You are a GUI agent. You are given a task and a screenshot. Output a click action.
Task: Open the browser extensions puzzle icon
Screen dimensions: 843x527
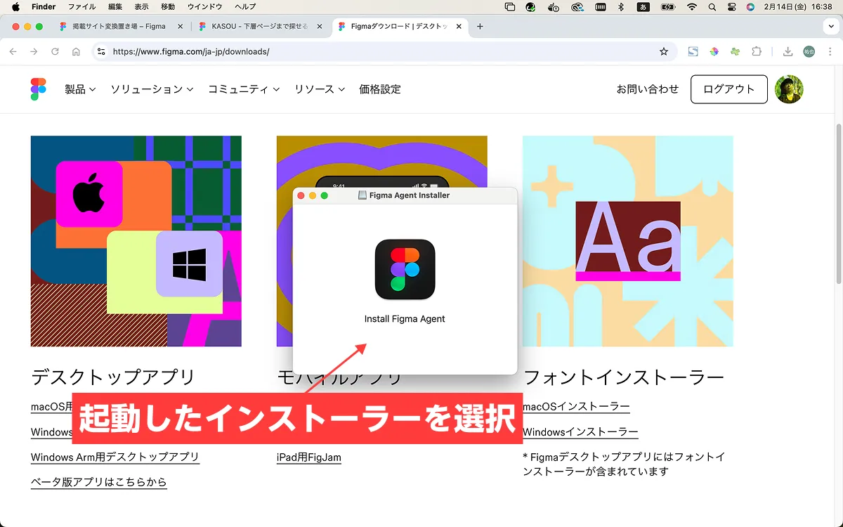[x=757, y=51]
